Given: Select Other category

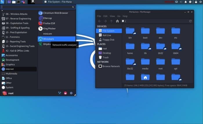Looking at the screenshot, I should click(19, 83).
